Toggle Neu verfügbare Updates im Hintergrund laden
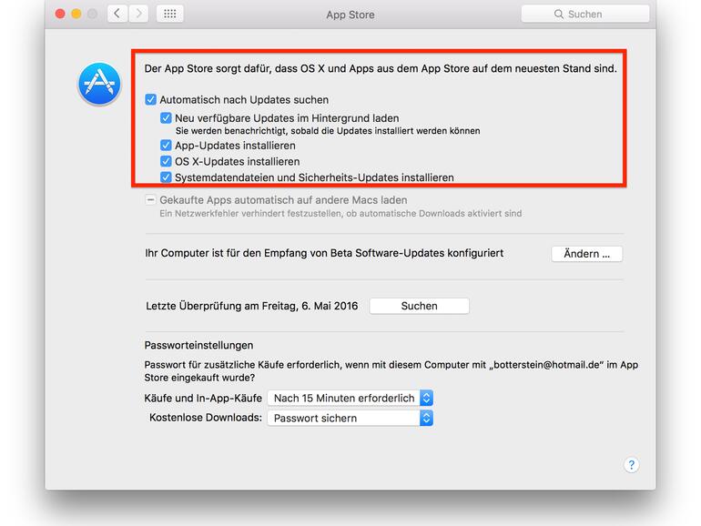The height and width of the screenshot is (526, 701). coord(166,118)
